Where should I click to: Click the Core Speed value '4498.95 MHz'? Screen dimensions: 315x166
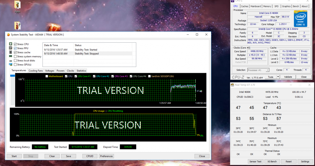click(257, 51)
